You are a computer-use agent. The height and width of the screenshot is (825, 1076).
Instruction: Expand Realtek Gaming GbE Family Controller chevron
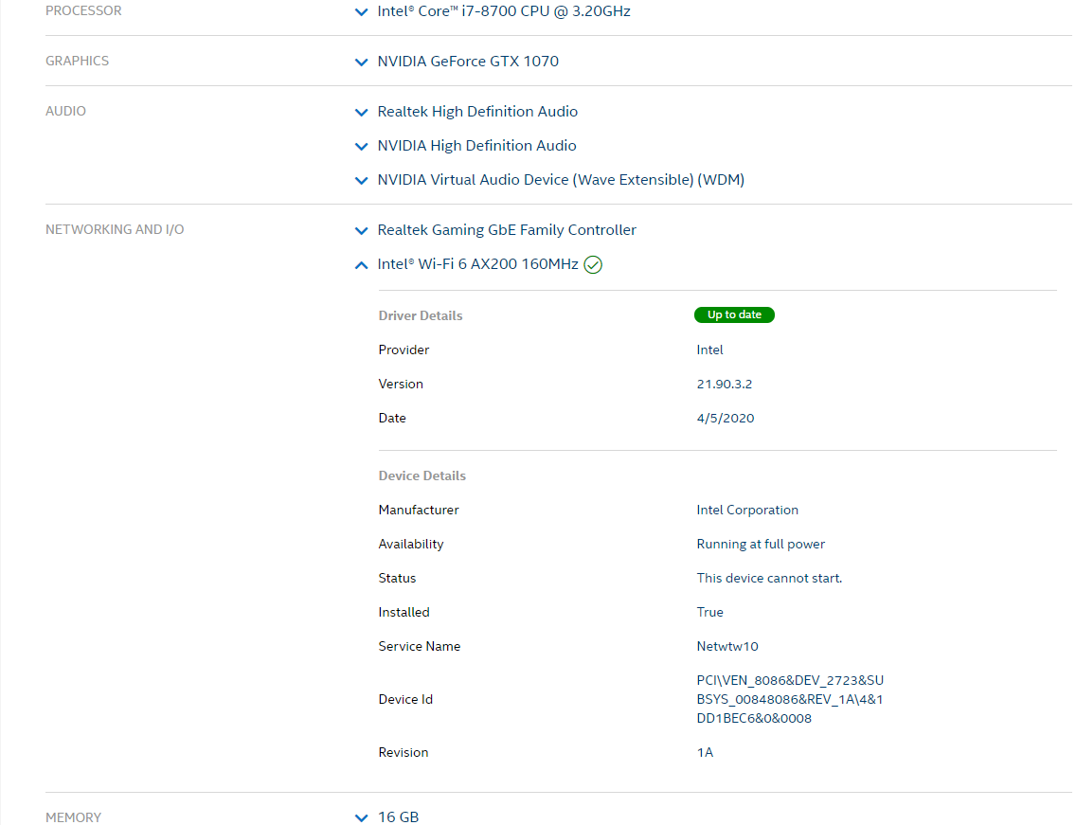point(361,230)
